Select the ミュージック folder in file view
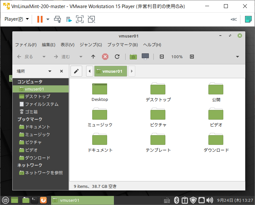This screenshot has height=205, width=255. point(100,114)
